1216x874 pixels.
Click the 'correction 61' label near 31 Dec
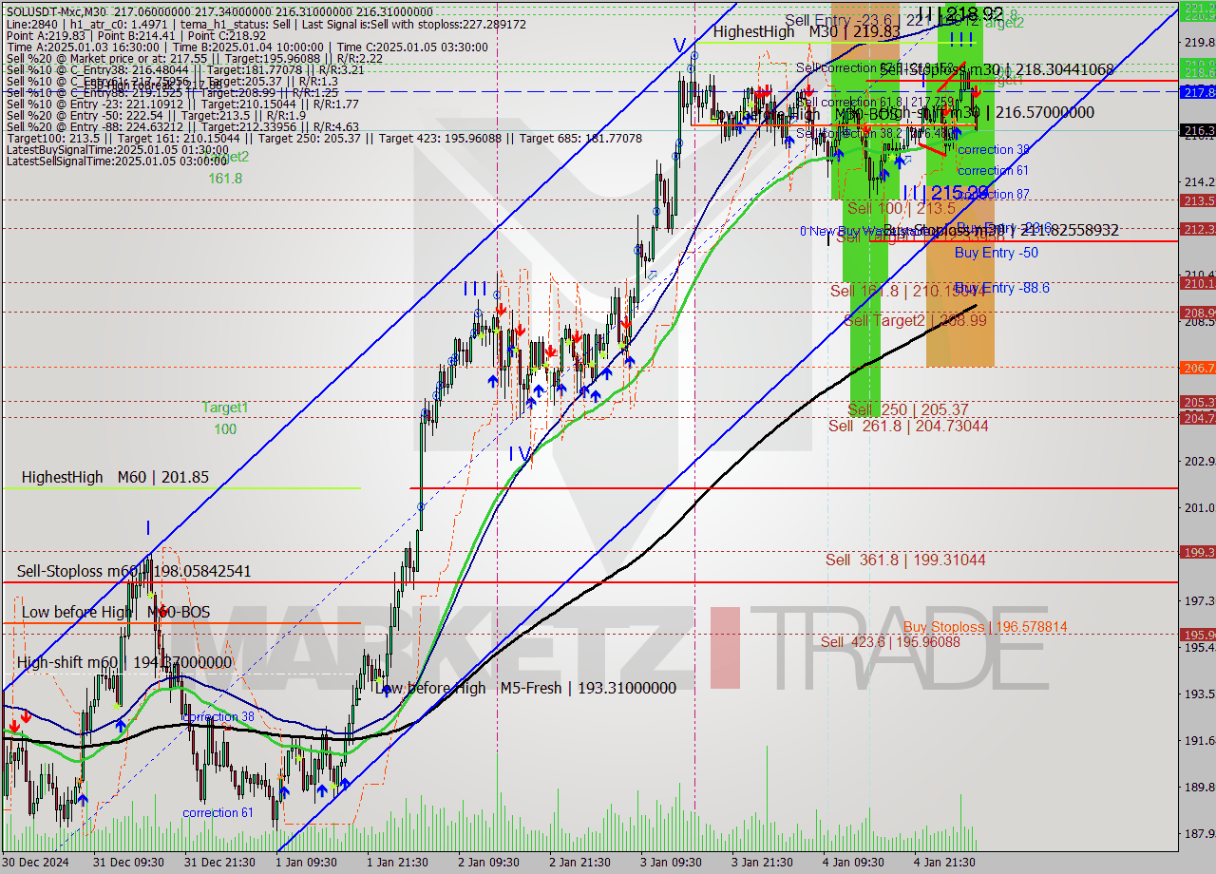click(218, 812)
